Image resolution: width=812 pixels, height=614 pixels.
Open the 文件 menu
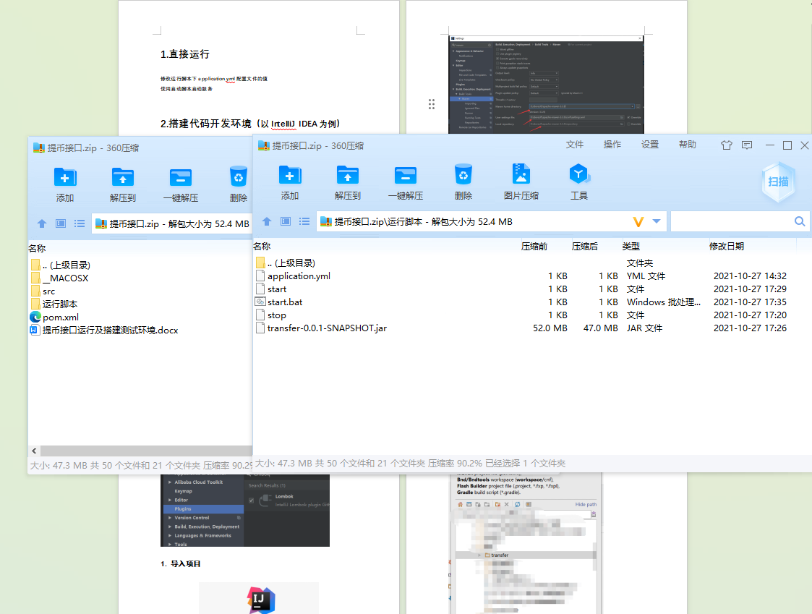click(575, 145)
